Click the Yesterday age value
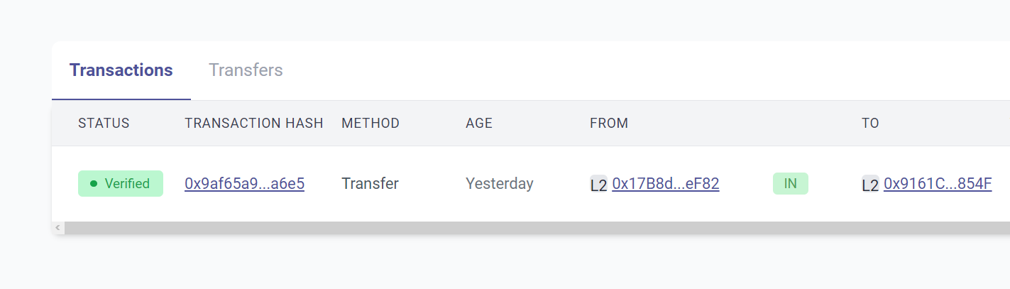Image resolution: width=1010 pixels, height=289 pixels. click(499, 184)
